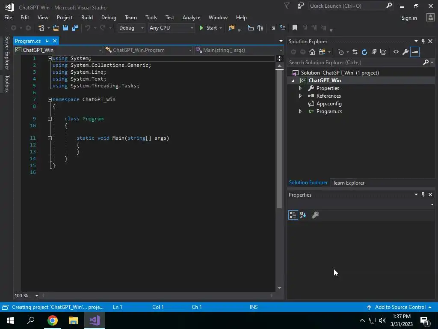
Task: Click the editor vertical scrollbar thumb
Action: pyautogui.click(x=280, y=139)
